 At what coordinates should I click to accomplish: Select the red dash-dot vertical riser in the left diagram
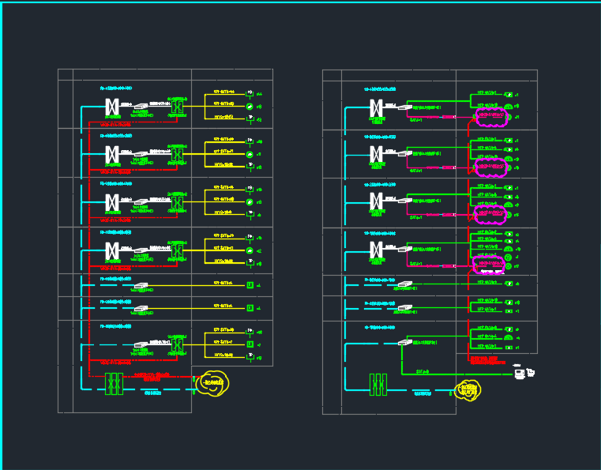(x=89, y=249)
